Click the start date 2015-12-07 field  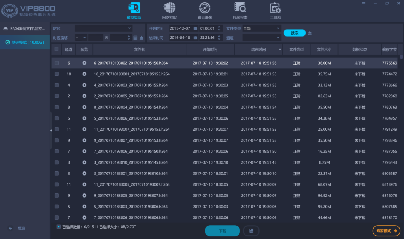coord(180,28)
